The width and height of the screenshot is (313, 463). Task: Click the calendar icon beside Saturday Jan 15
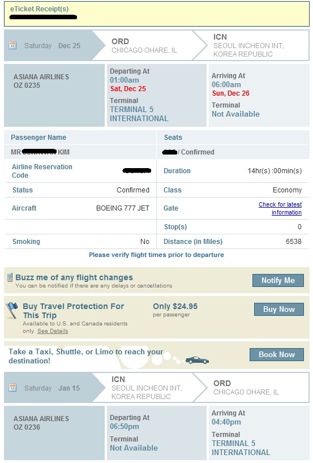[x=12, y=388]
